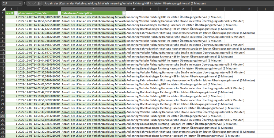Image resolution: width=274 pixels, height=138 pixels.
Task: Select row header 16
Action: (3, 72)
